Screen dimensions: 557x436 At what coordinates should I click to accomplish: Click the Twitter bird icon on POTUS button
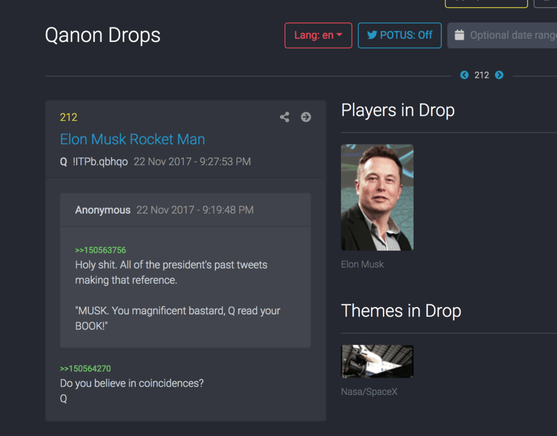pos(372,35)
